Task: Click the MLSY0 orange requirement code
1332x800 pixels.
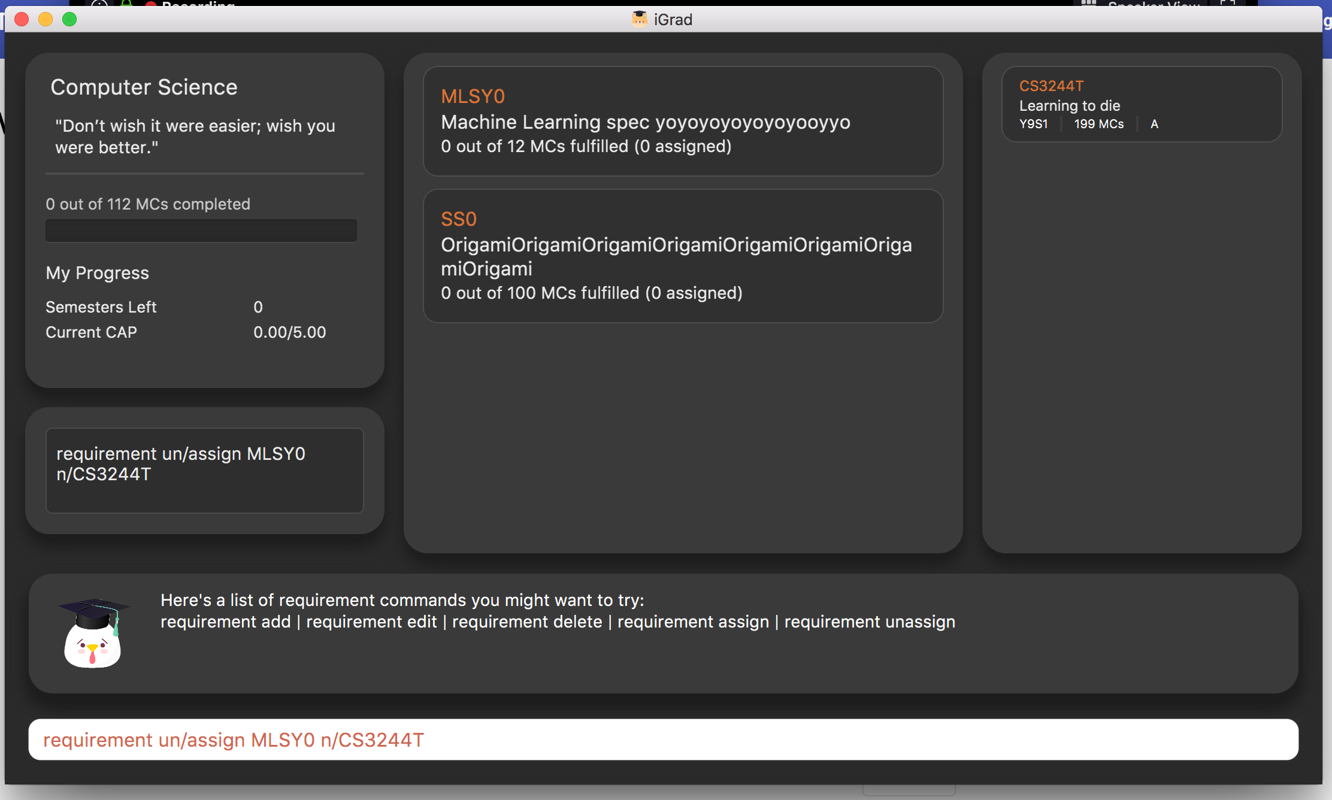Action: click(x=473, y=96)
